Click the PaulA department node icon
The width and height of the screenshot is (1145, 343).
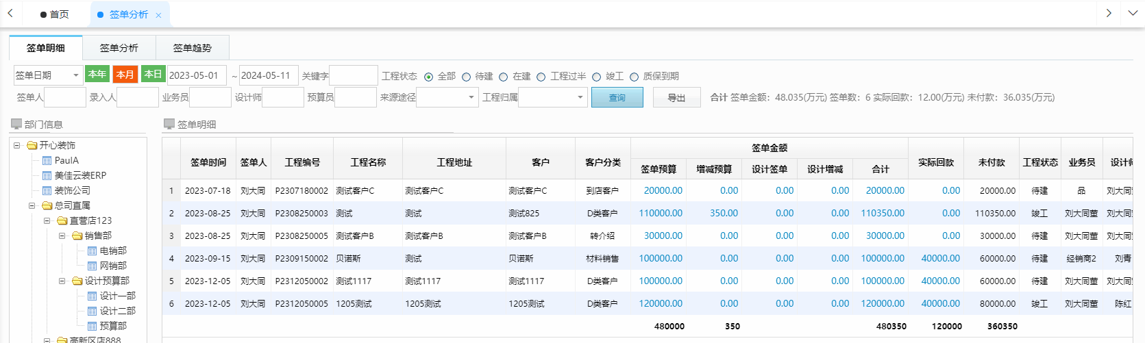(47, 160)
